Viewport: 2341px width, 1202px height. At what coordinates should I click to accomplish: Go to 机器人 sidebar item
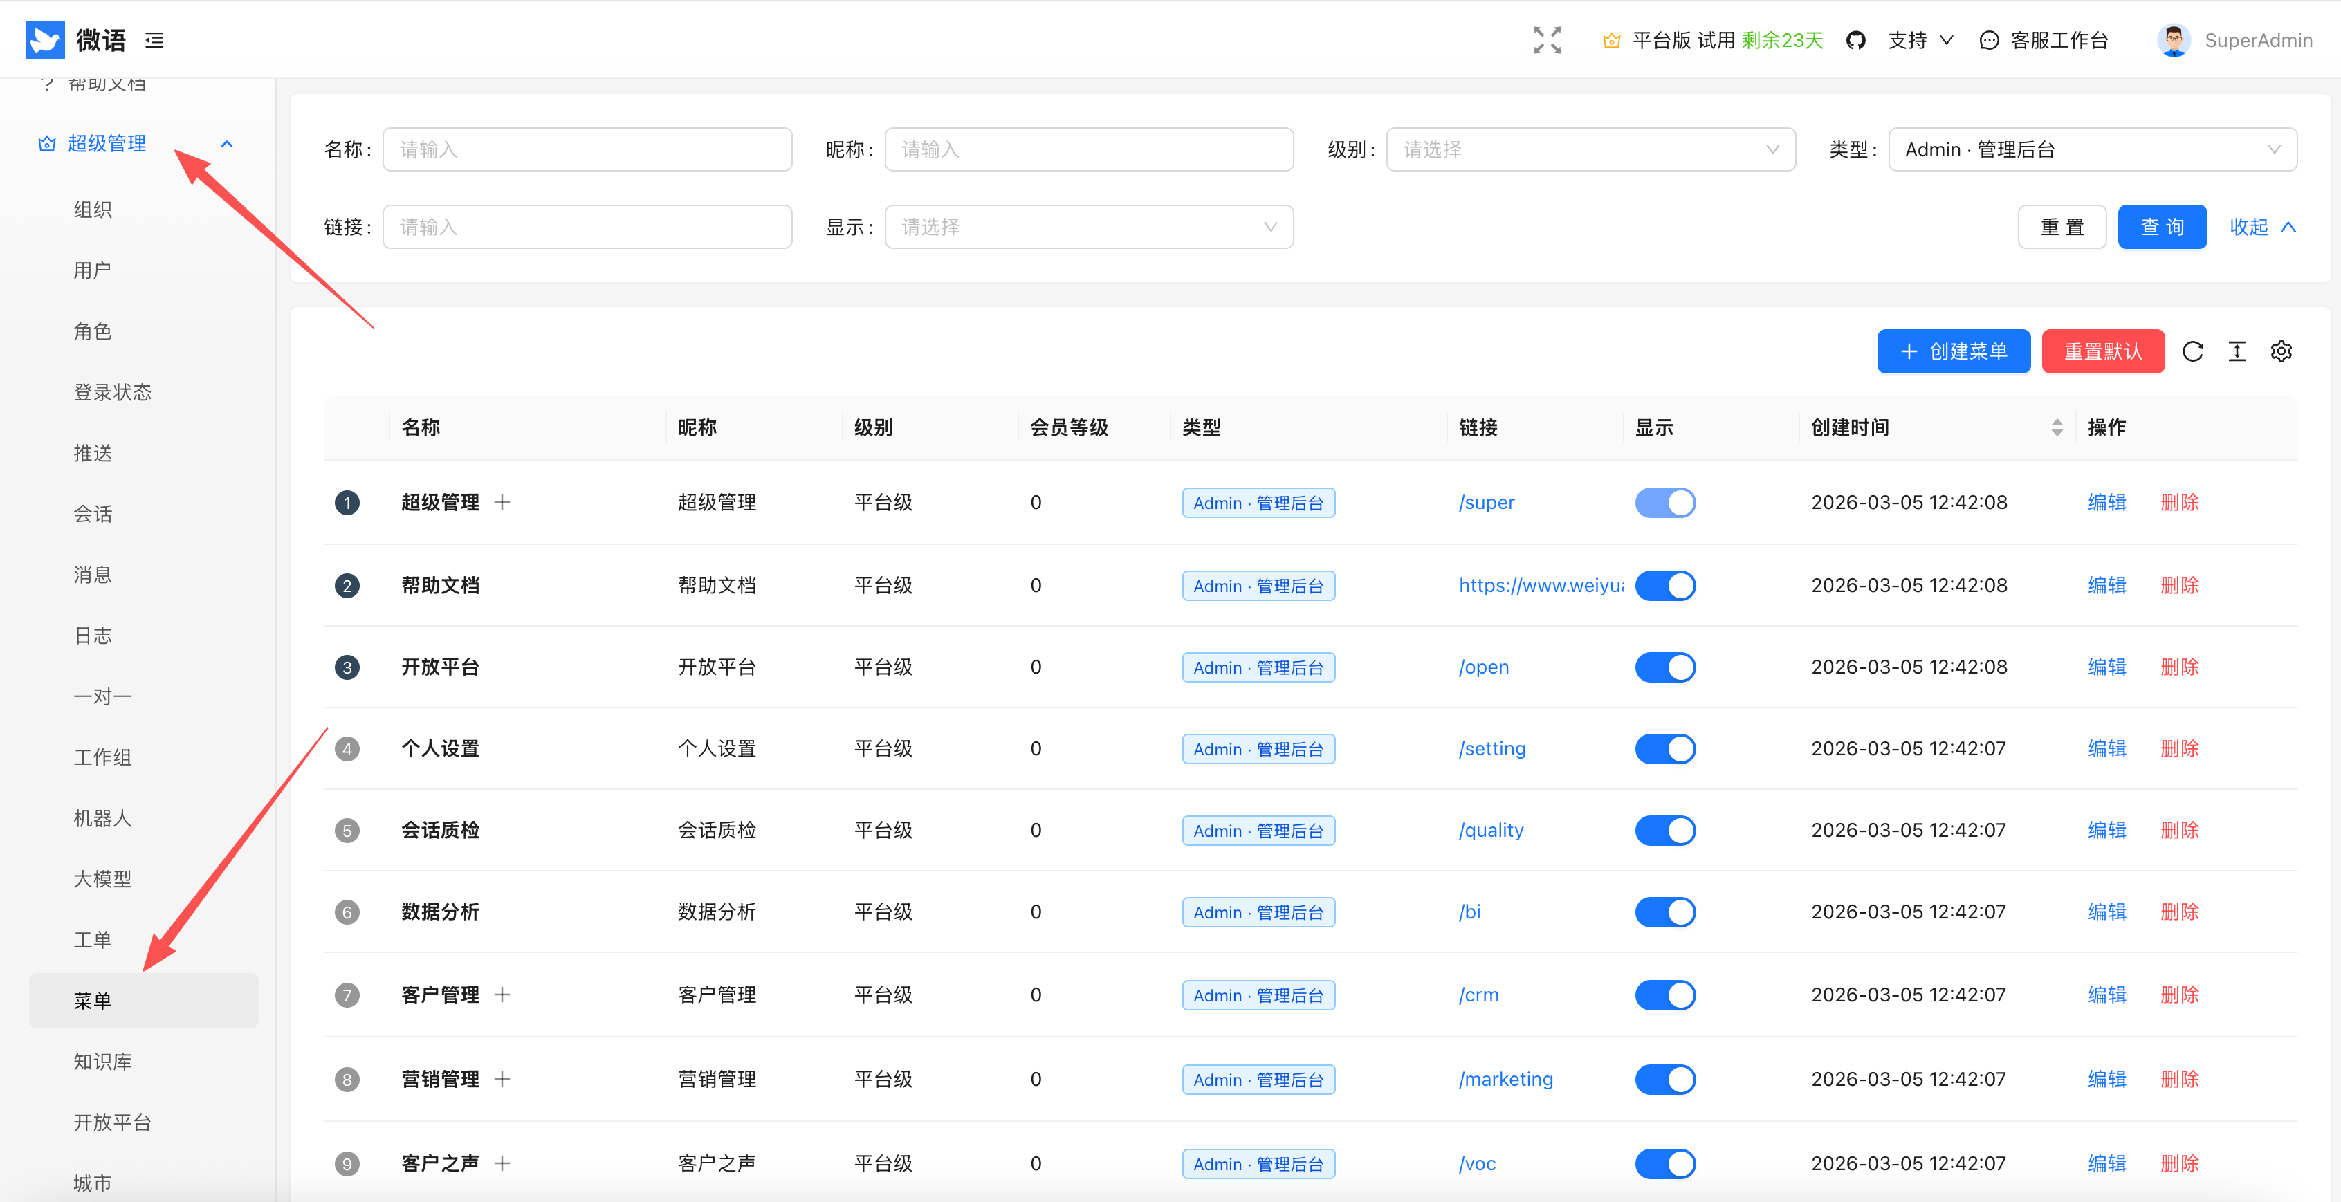pos(102,819)
